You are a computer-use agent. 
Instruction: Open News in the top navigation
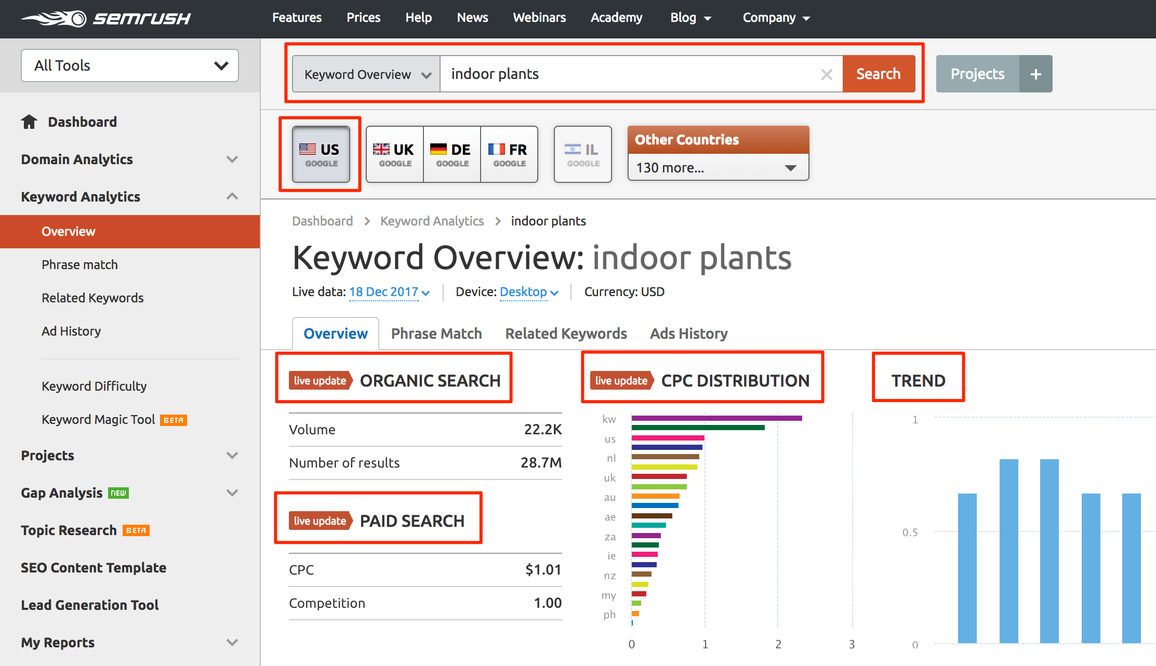[472, 18]
